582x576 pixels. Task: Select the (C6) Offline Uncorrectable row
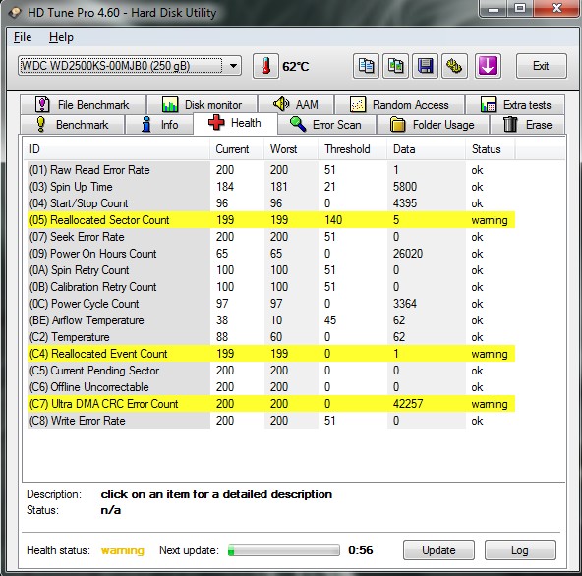click(271, 387)
